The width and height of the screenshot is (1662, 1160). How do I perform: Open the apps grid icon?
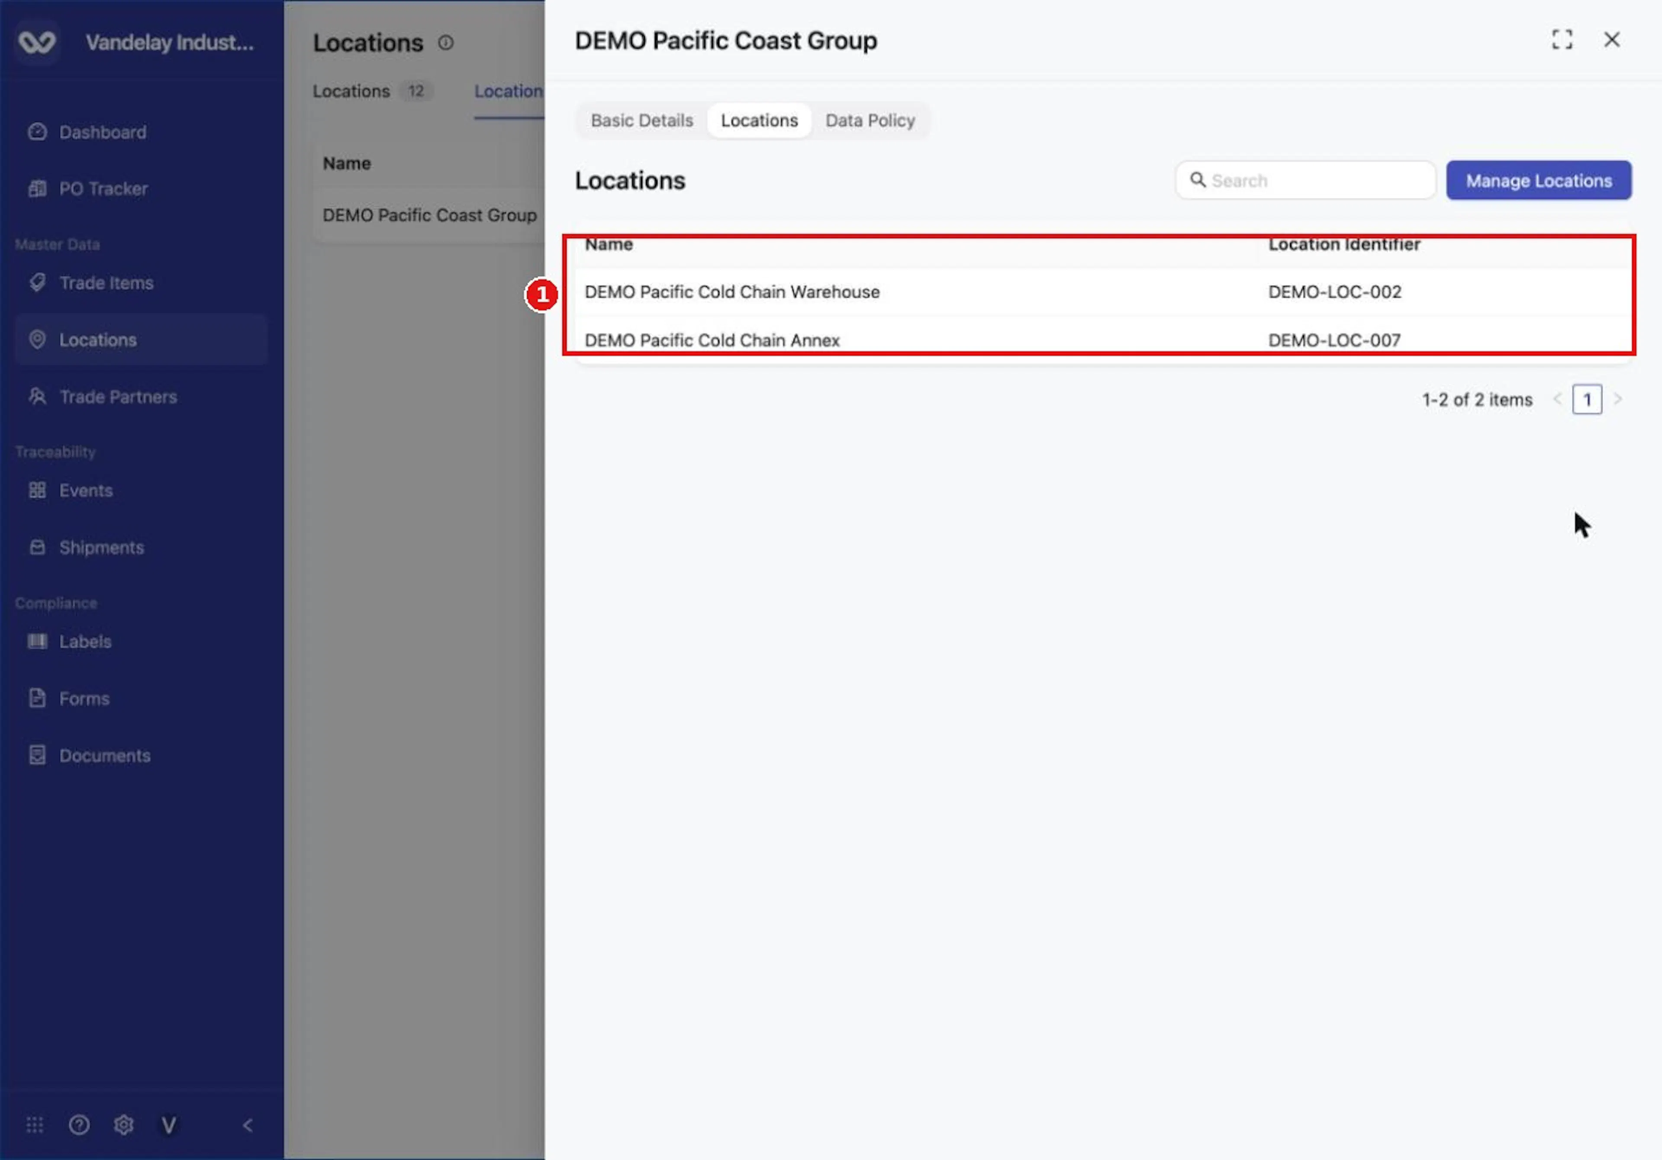click(35, 1125)
